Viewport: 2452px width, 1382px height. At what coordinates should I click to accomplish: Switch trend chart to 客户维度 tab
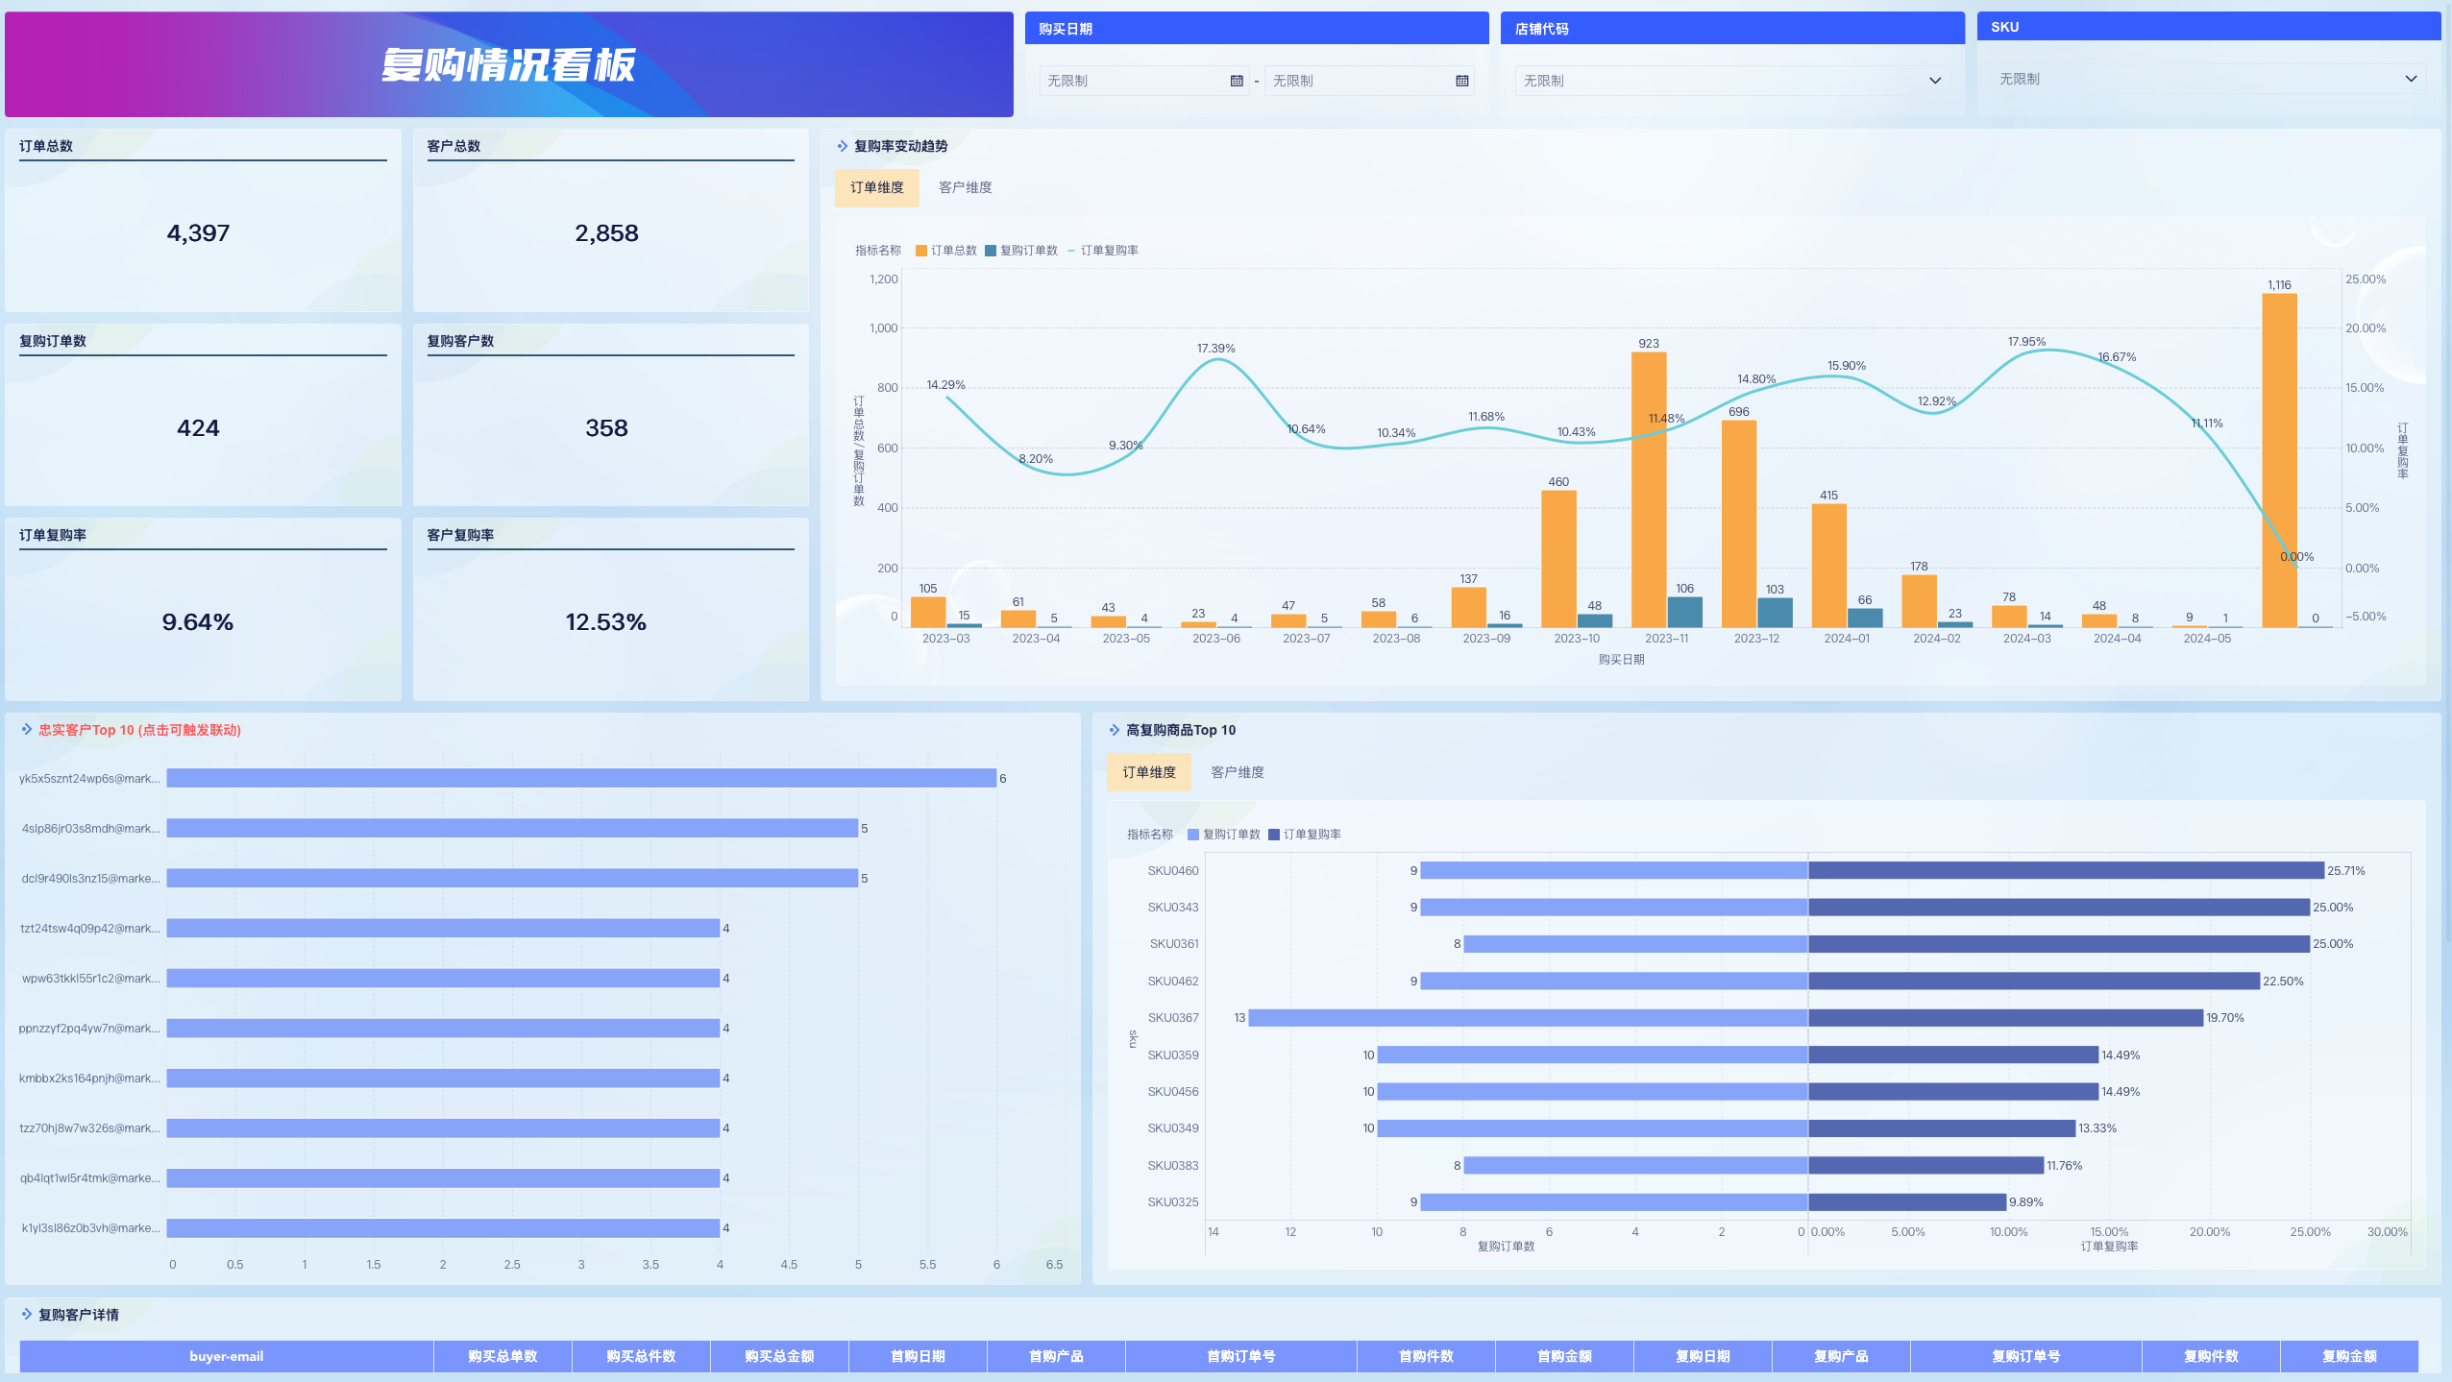(965, 187)
